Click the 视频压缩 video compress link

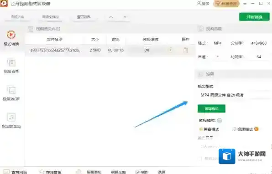point(118,172)
